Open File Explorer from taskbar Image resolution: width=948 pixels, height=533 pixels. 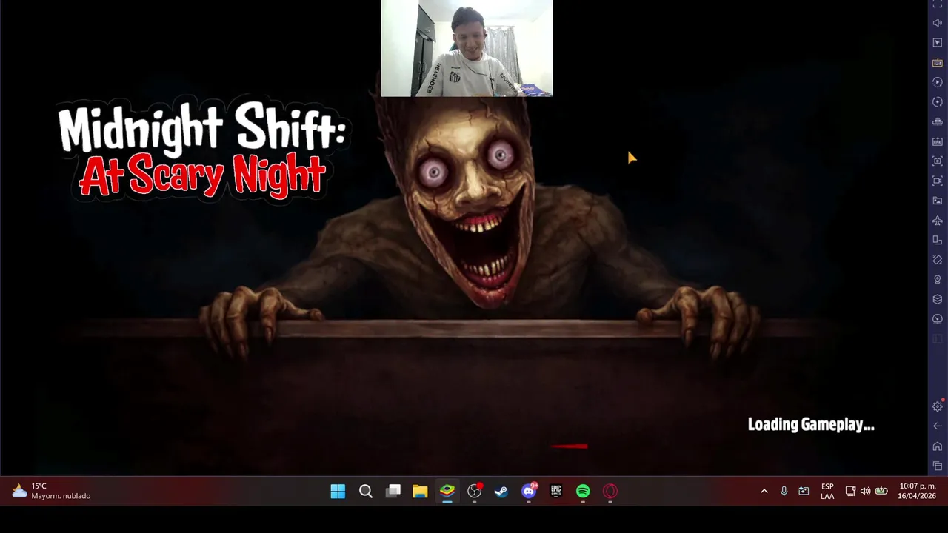[420, 492]
